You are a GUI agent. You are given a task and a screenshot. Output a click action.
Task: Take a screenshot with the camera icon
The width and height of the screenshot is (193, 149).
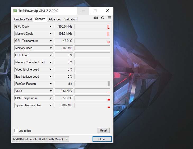point(96,18)
